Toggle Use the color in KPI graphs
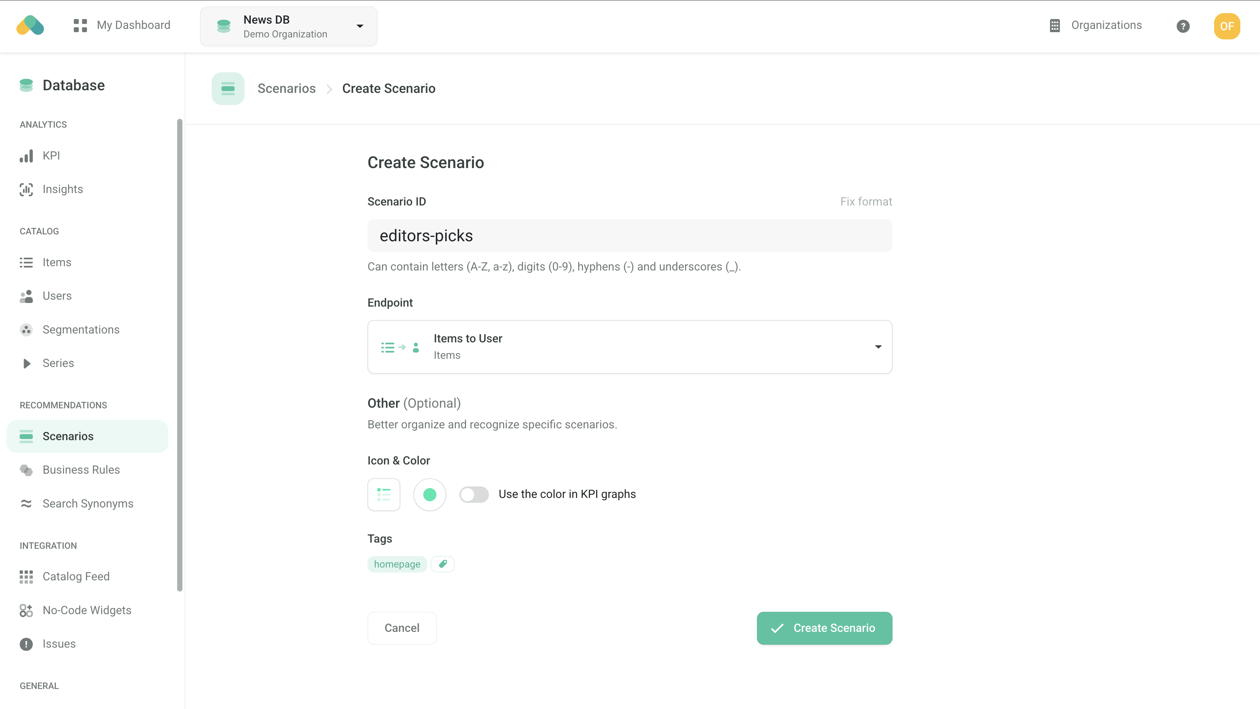This screenshot has height=709, width=1260. click(474, 495)
